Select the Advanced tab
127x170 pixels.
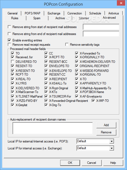[x=109, y=18]
